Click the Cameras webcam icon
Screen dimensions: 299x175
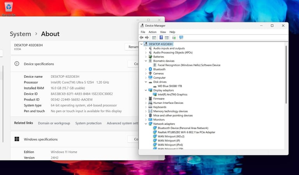tap(150, 73)
